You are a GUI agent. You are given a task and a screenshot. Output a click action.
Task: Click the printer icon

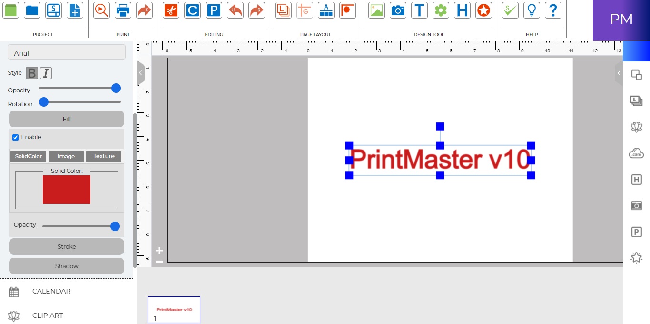tap(123, 10)
